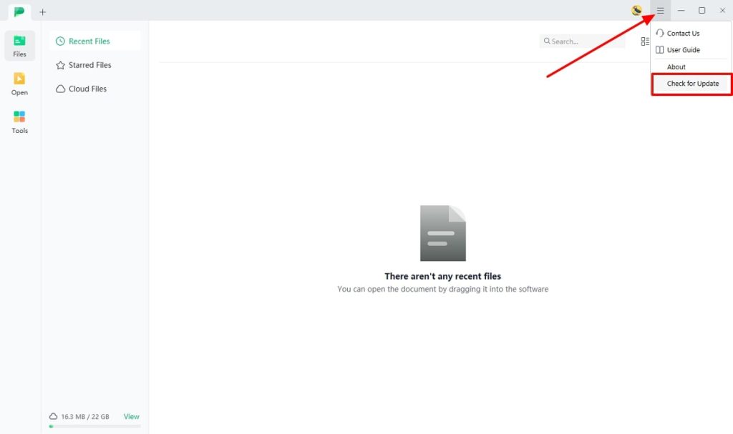Maximize the application window
The width and height of the screenshot is (733, 434).
702,10
